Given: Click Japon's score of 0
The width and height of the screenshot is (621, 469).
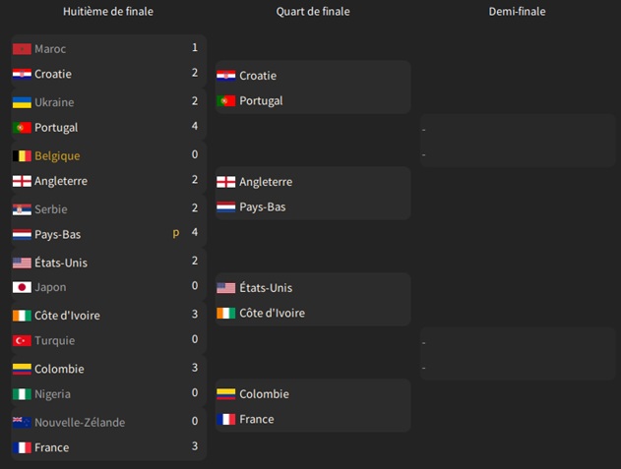Looking at the screenshot, I should tap(195, 286).
